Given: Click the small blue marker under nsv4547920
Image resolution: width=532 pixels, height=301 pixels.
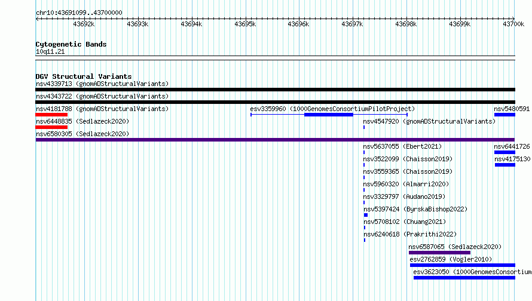Looking at the screenshot, I should (x=364, y=127).
